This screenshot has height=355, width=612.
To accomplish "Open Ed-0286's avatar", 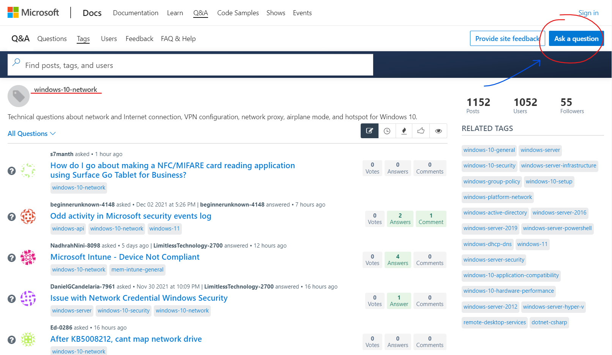I will point(28,339).
